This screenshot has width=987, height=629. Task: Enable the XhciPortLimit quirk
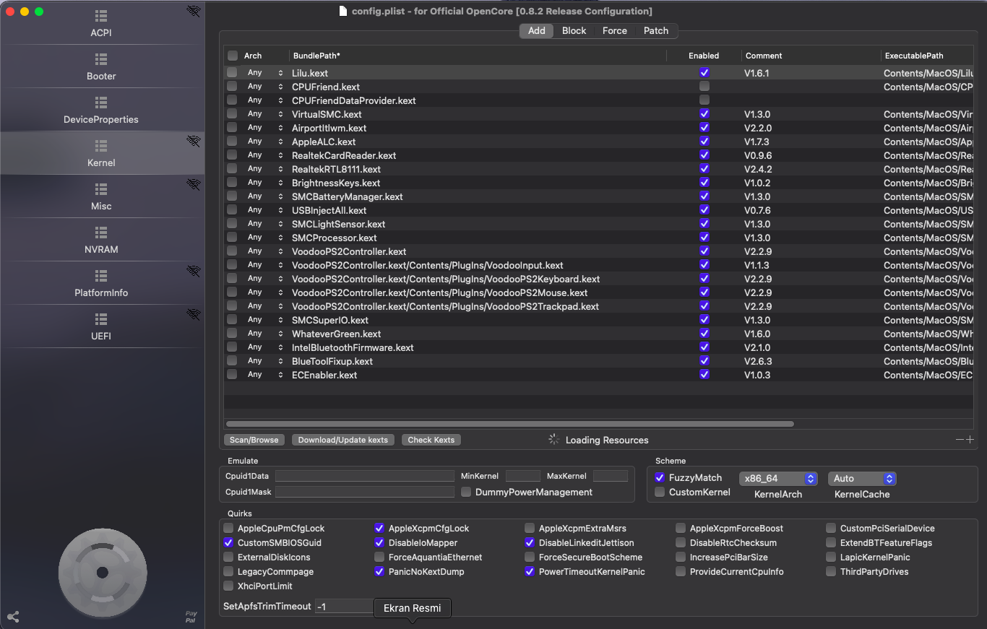(229, 586)
